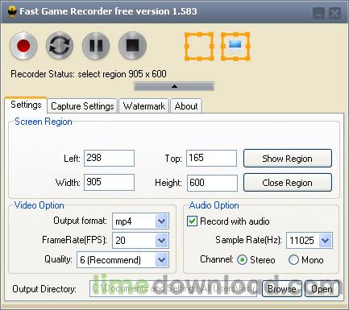Click the Left field showing 298
349x310 pixels.
(x=109, y=158)
